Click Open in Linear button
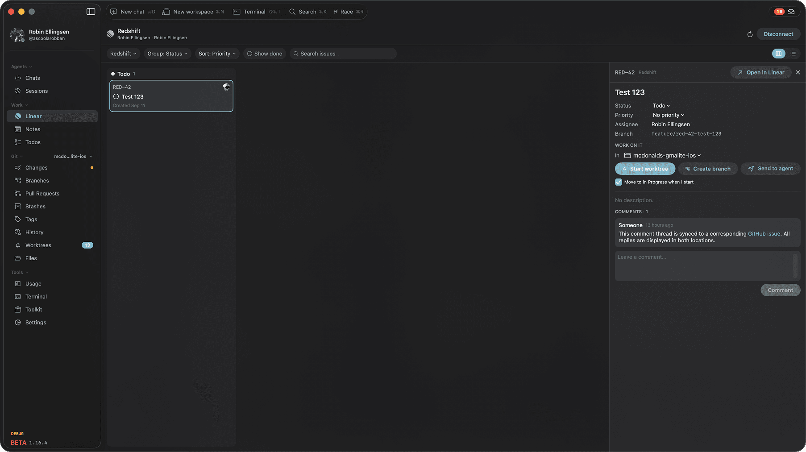The image size is (806, 452). point(760,72)
